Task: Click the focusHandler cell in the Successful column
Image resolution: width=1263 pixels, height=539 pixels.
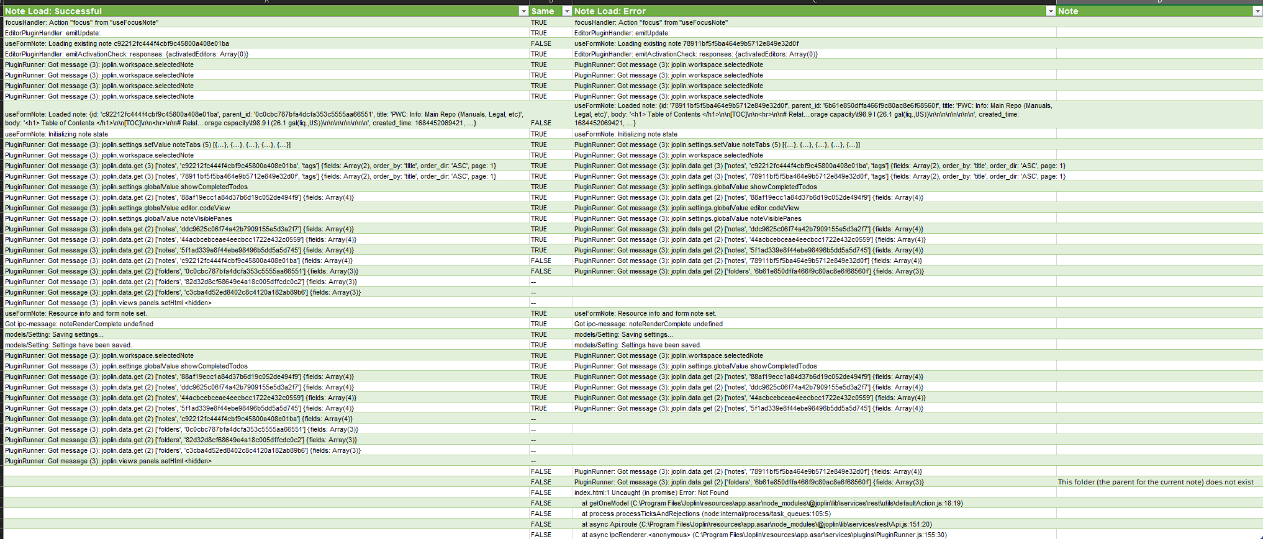Action: point(266,22)
